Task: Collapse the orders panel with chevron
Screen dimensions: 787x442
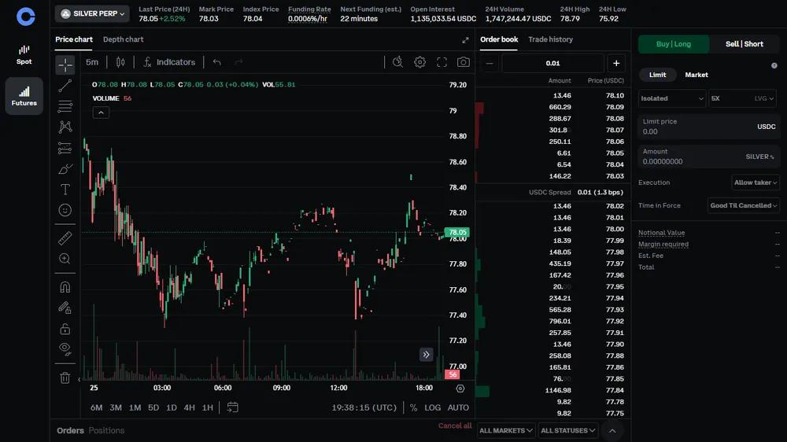Action: [x=612, y=430]
